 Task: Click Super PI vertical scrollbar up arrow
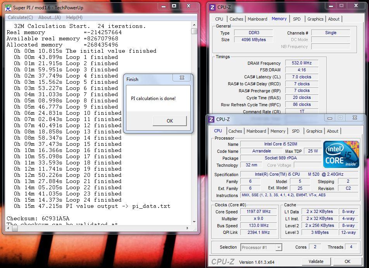(194, 25)
